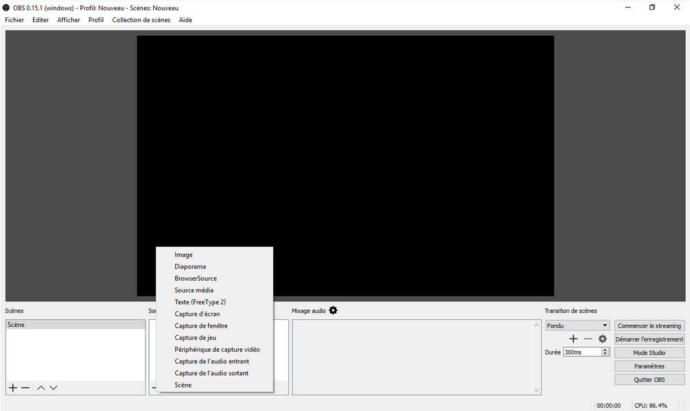Viewport: 690px width, 411px height.
Task: Select Périphérique de capture vidéo source option
Action: [217, 350]
